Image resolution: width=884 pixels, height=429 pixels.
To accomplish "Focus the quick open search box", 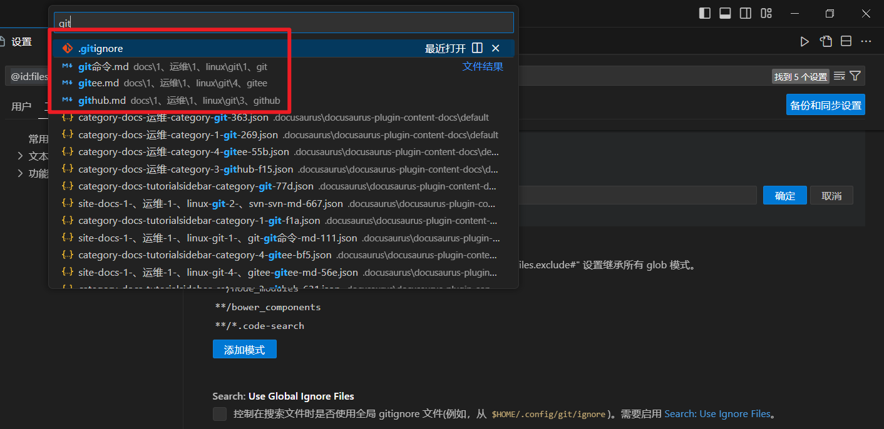I will (284, 23).
